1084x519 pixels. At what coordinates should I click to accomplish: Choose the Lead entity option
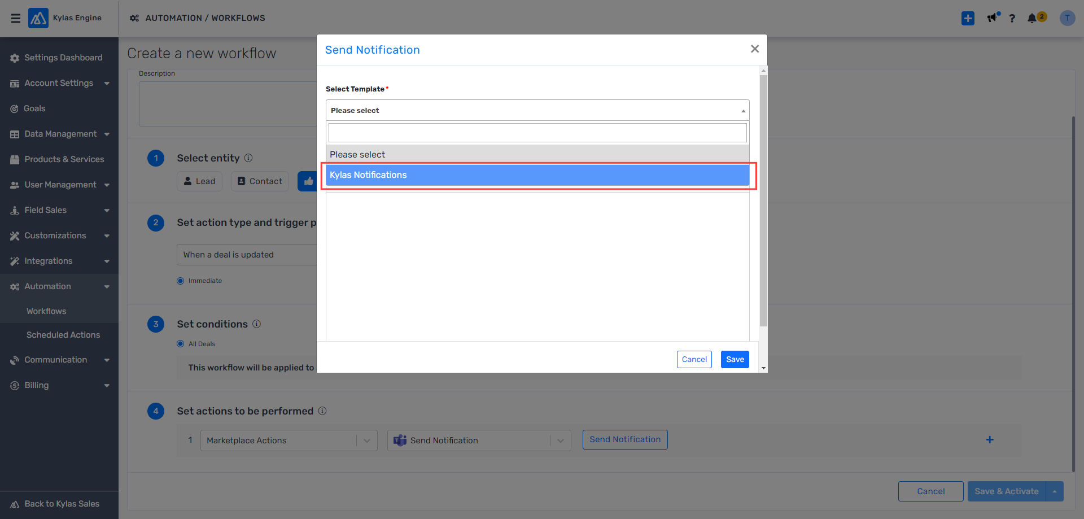199,181
